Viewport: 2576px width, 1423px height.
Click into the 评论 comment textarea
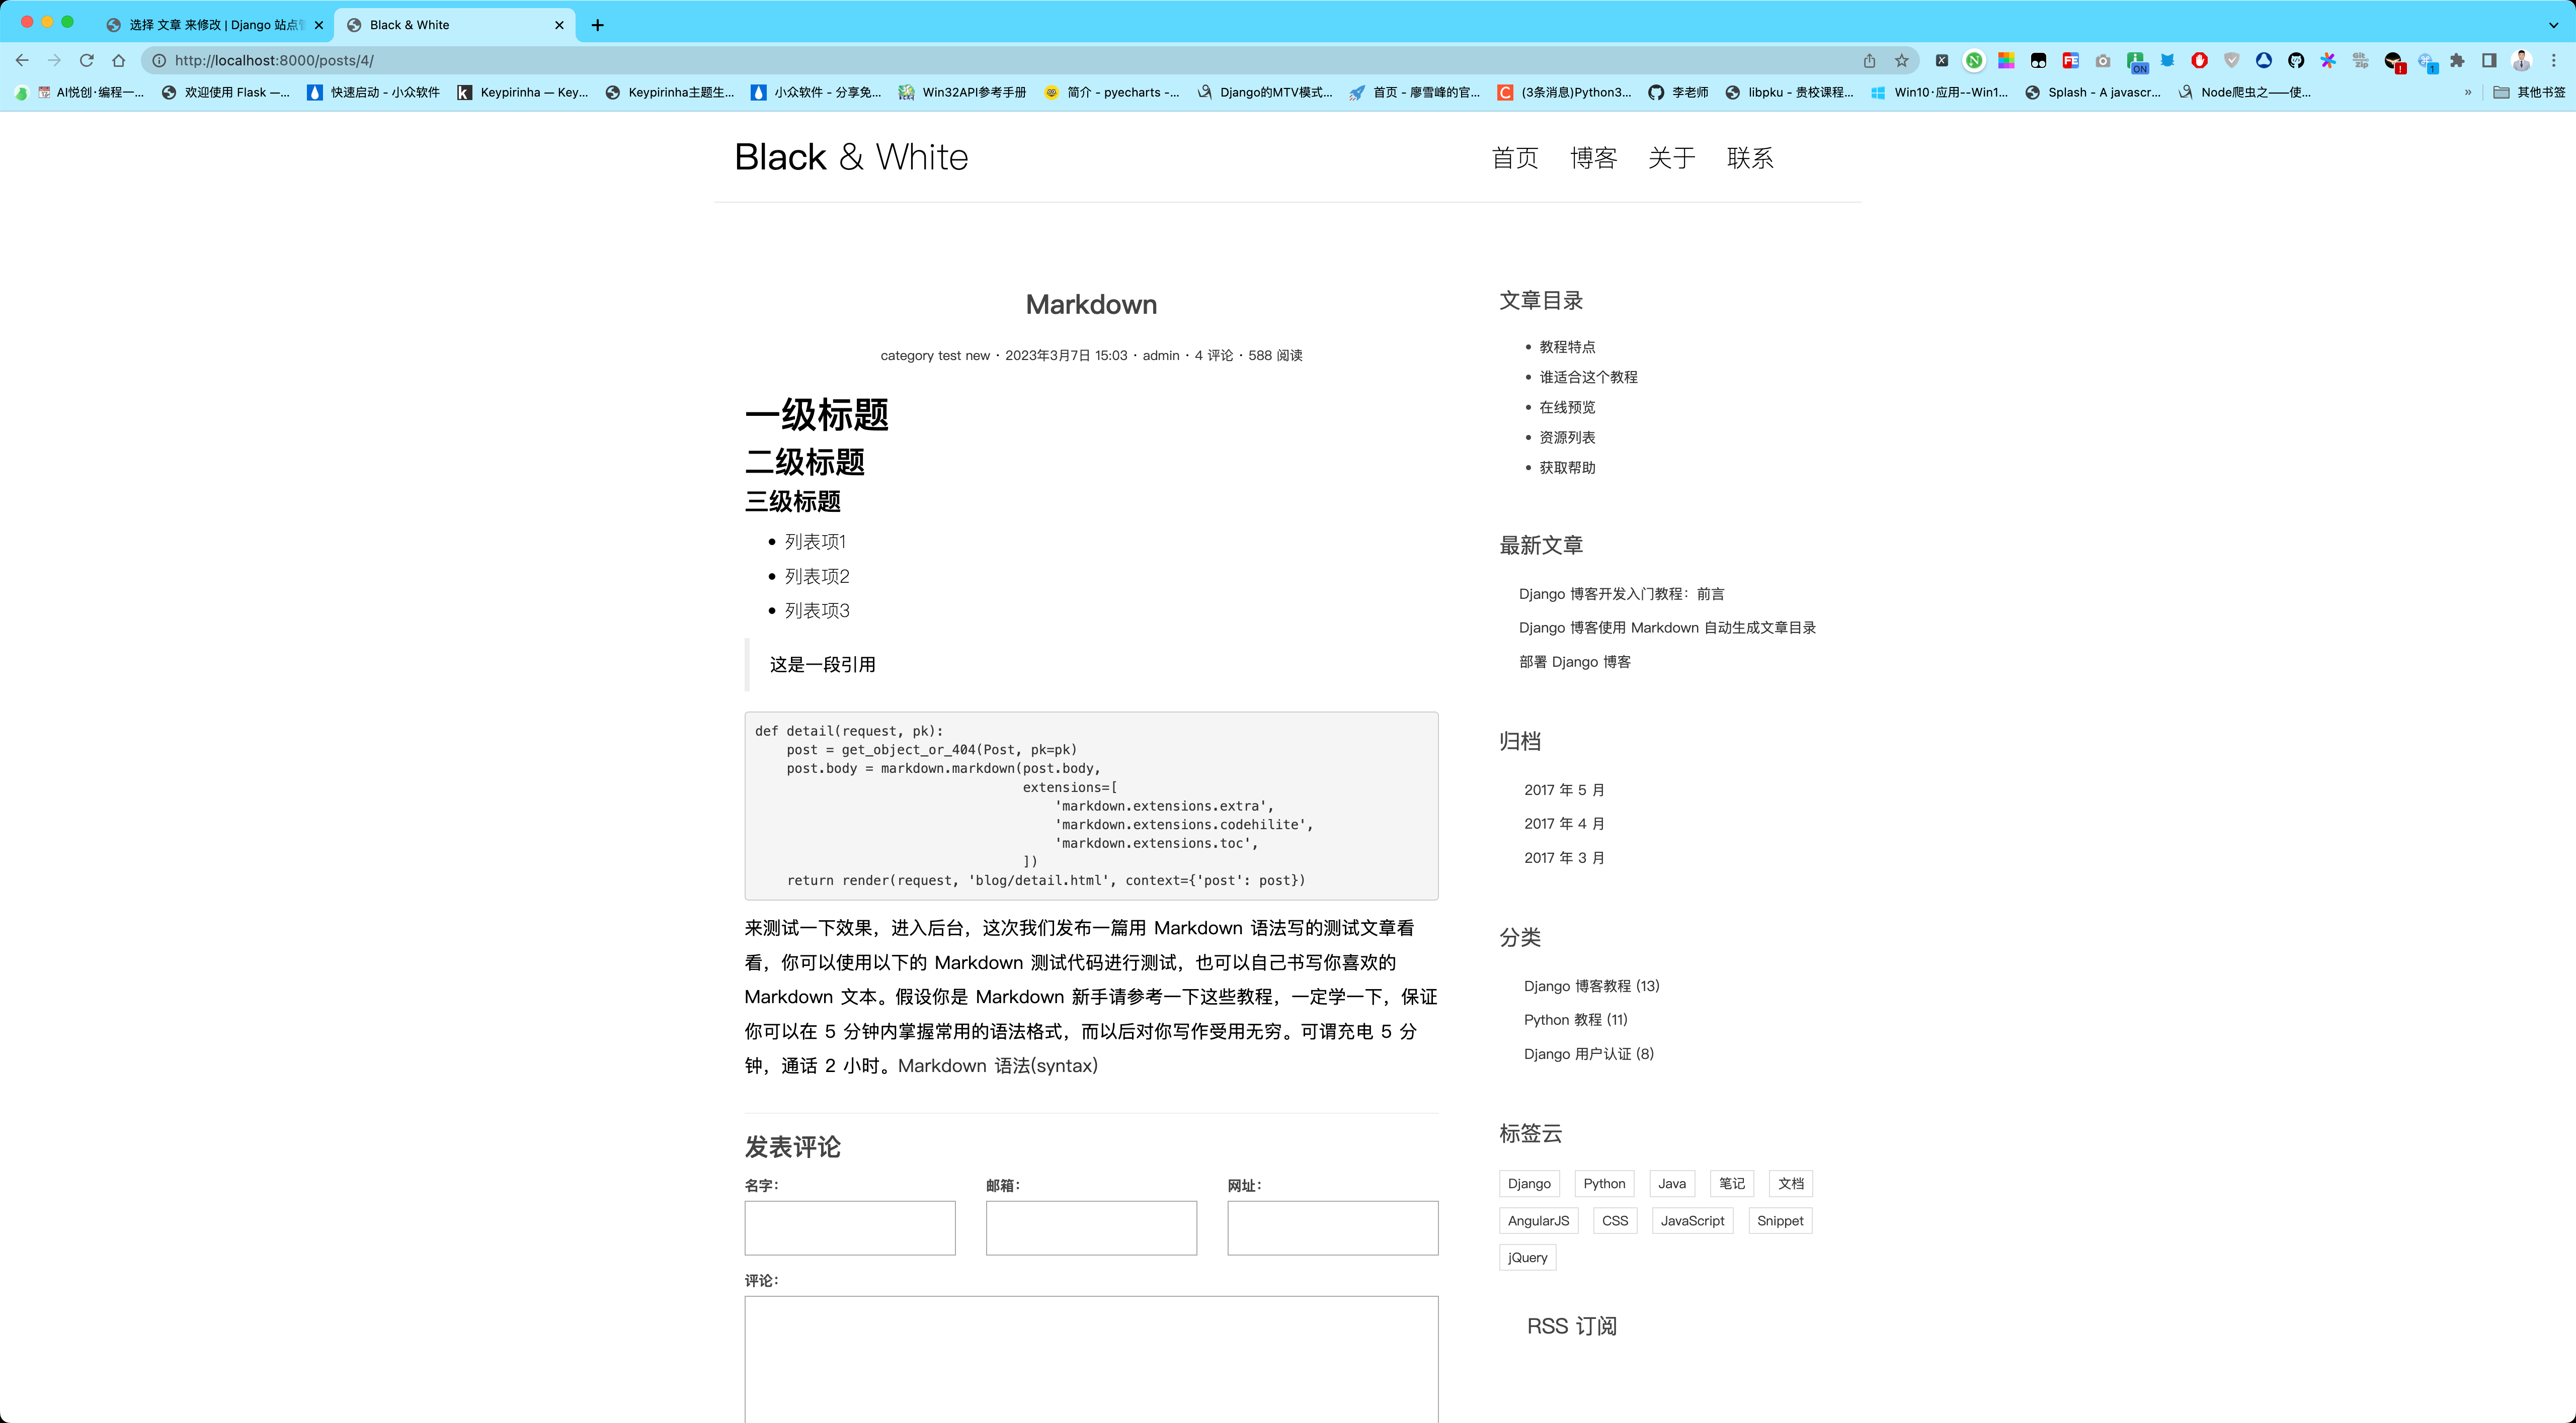pos(1091,1359)
